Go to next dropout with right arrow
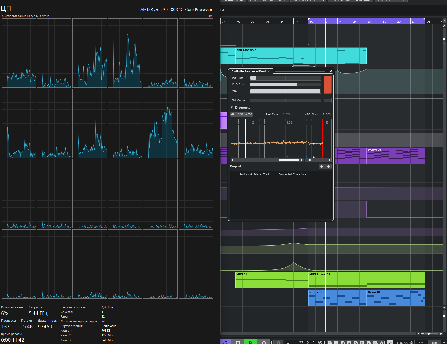The image size is (447, 344). pyautogui.click(x=328, y=166)
